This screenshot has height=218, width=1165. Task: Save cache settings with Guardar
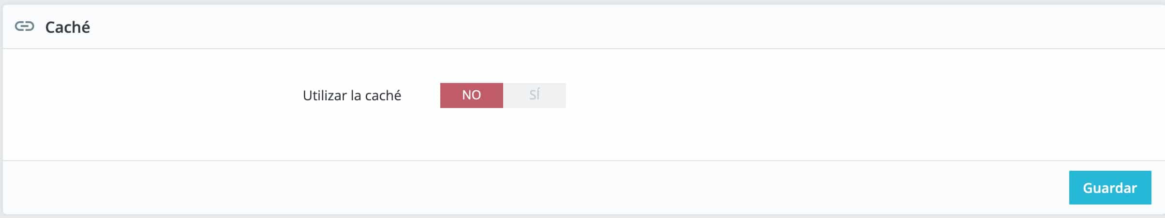(x=1109, y=188)
